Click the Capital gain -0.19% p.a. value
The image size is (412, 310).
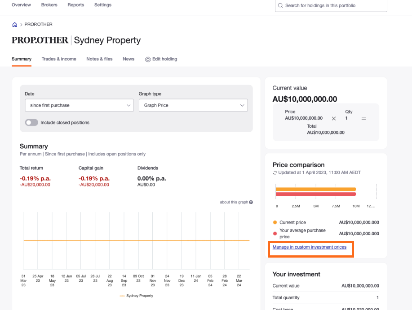click(x=94, y=178)
